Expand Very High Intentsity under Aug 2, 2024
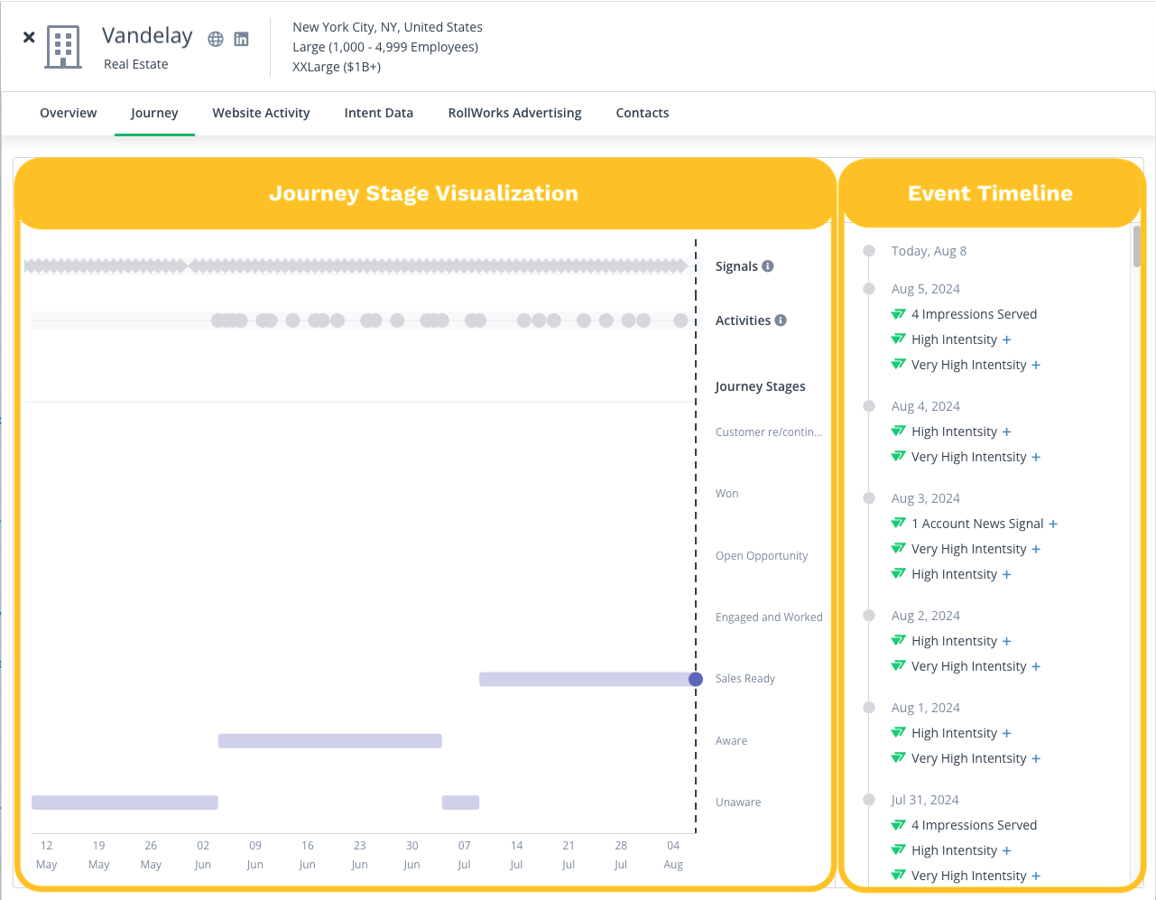 click(1036, 667)
